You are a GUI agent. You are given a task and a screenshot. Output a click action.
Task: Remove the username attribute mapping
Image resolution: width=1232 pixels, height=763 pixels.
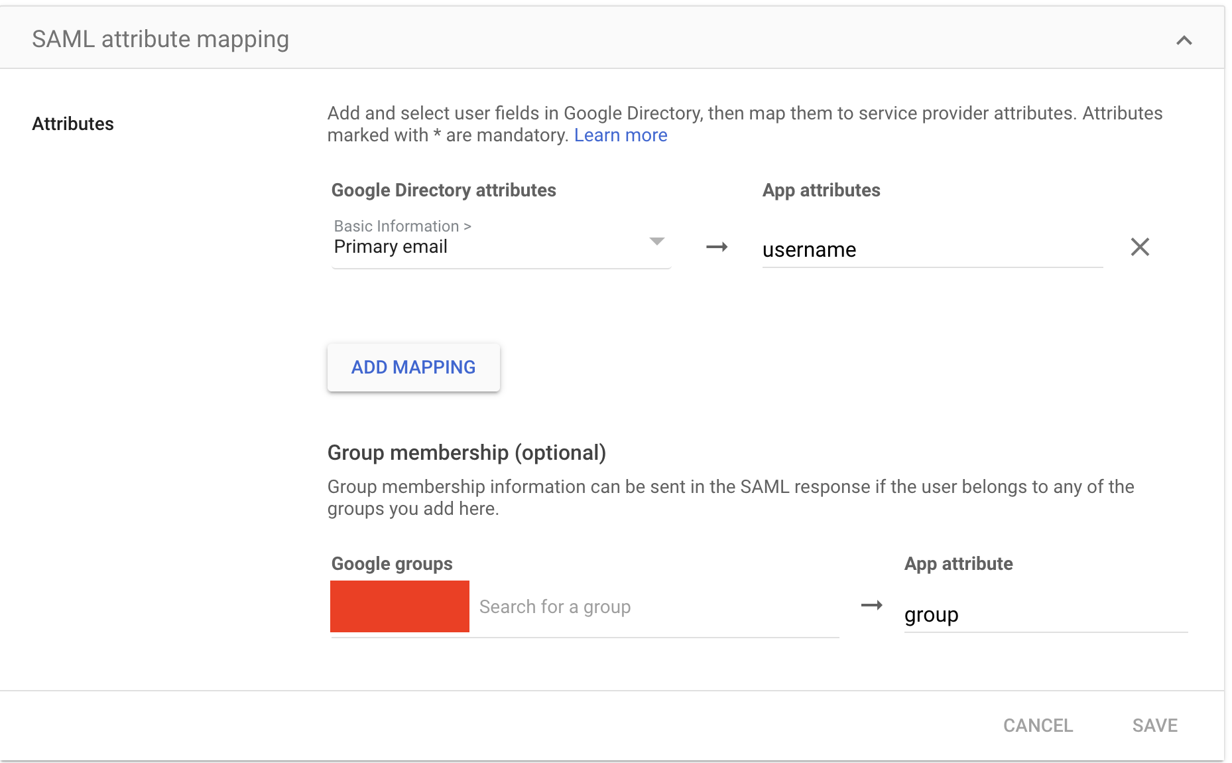click(1140, 247)
